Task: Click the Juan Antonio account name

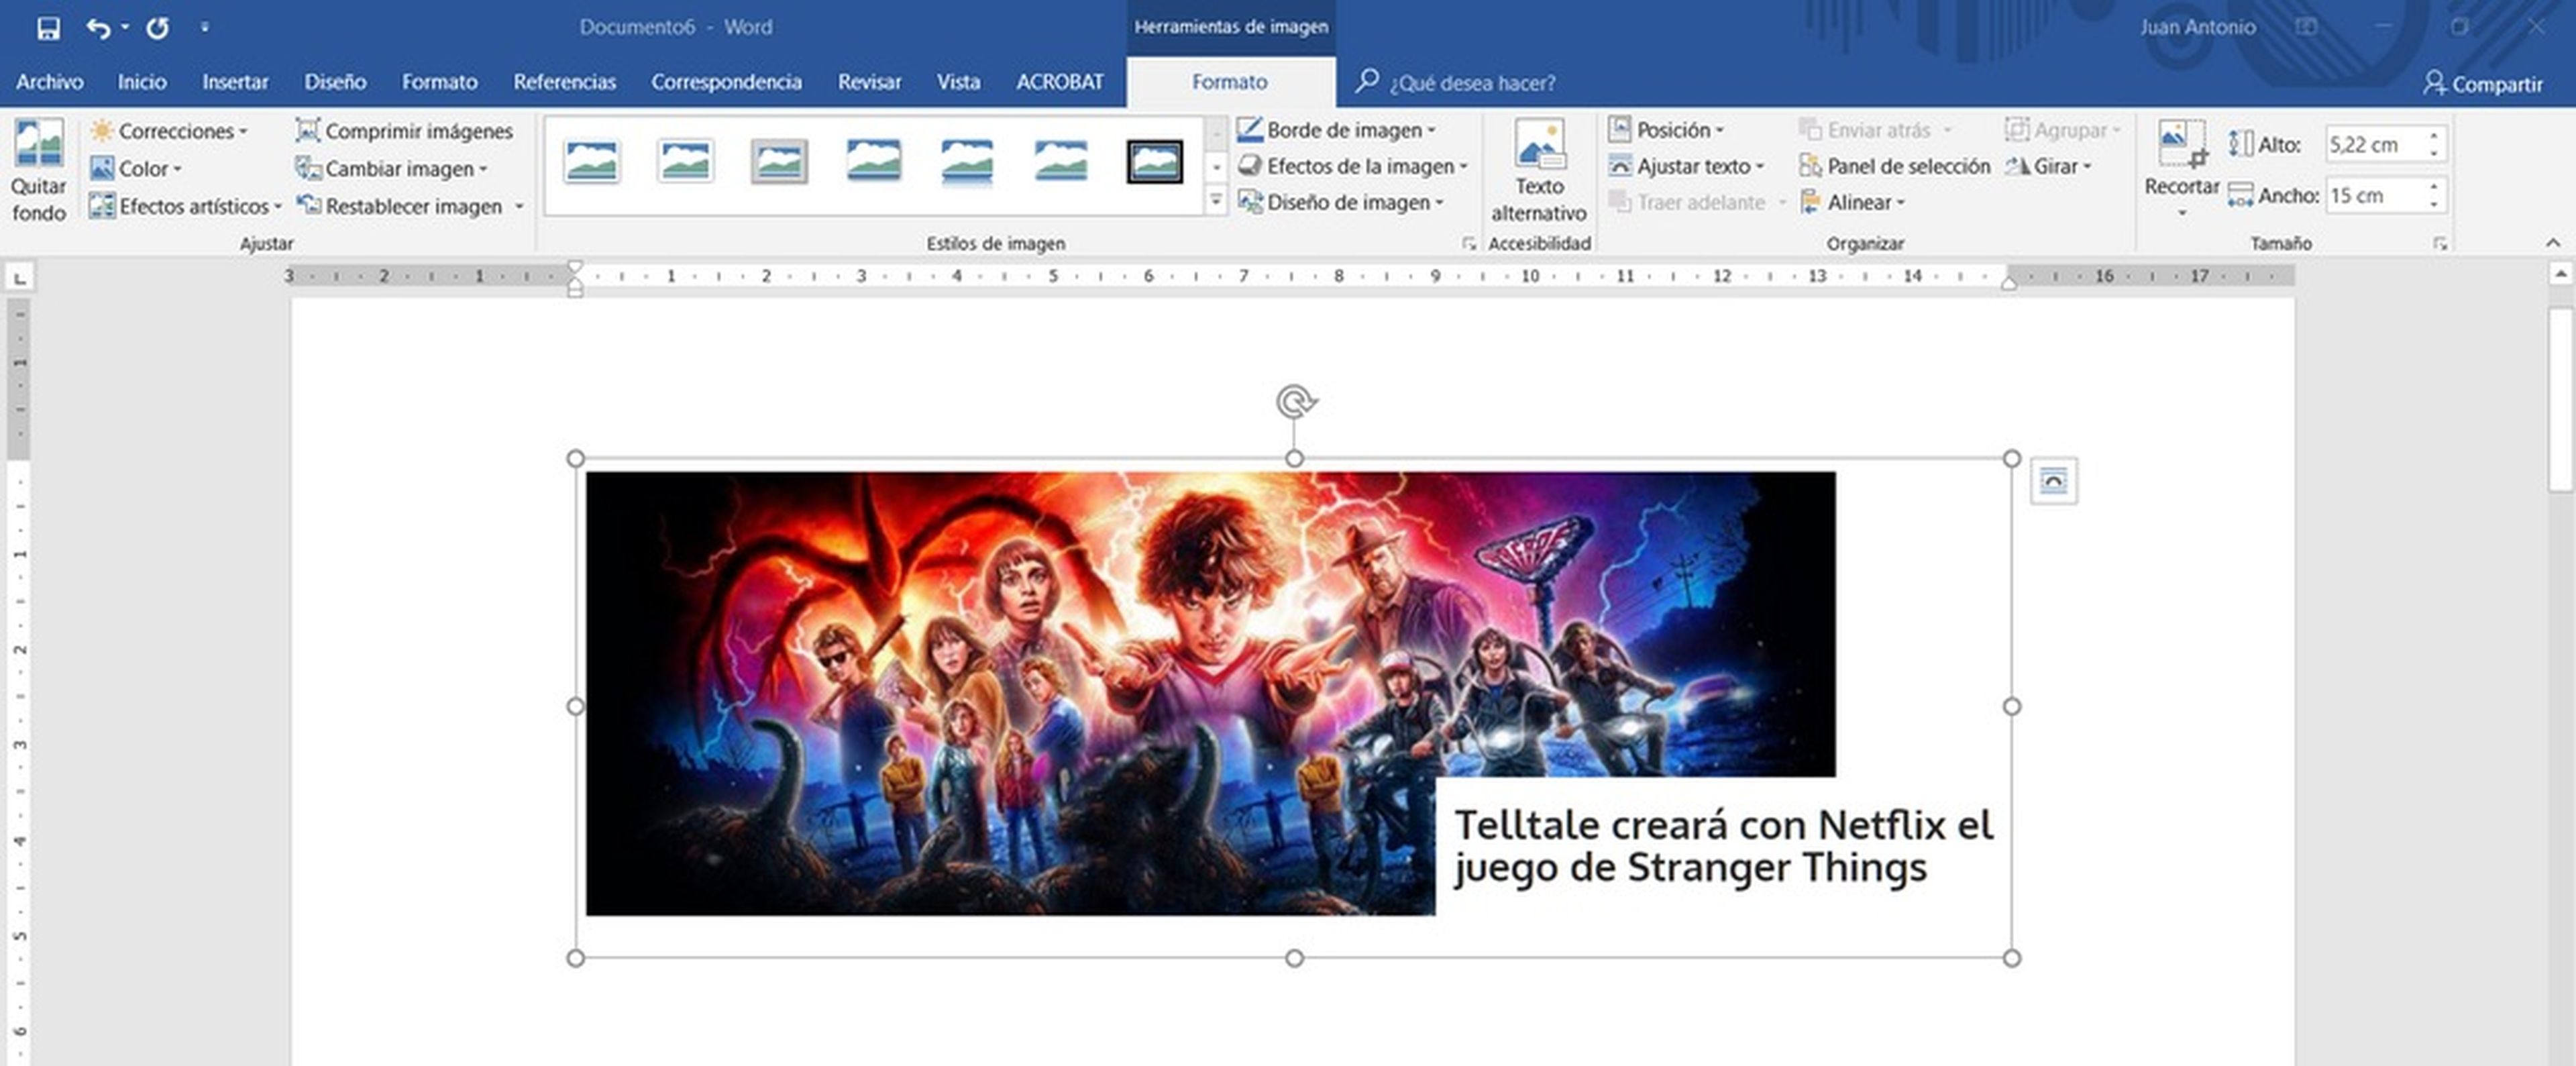Action: [2197, 28]
